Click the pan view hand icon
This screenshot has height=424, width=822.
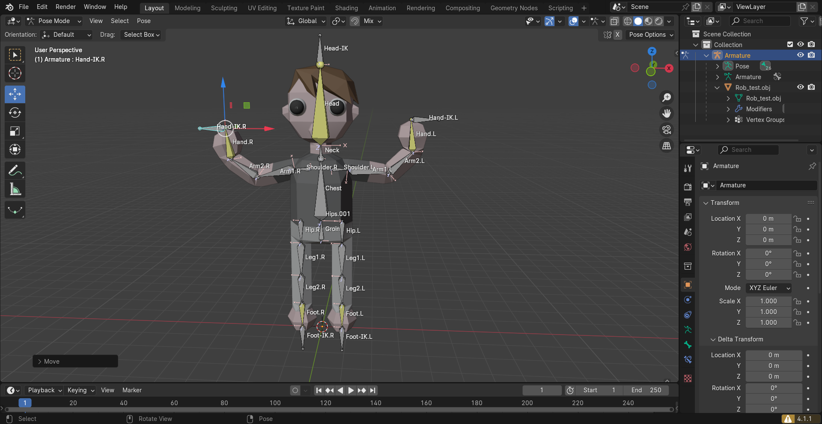pyautogui.click(x=667, y=113)
